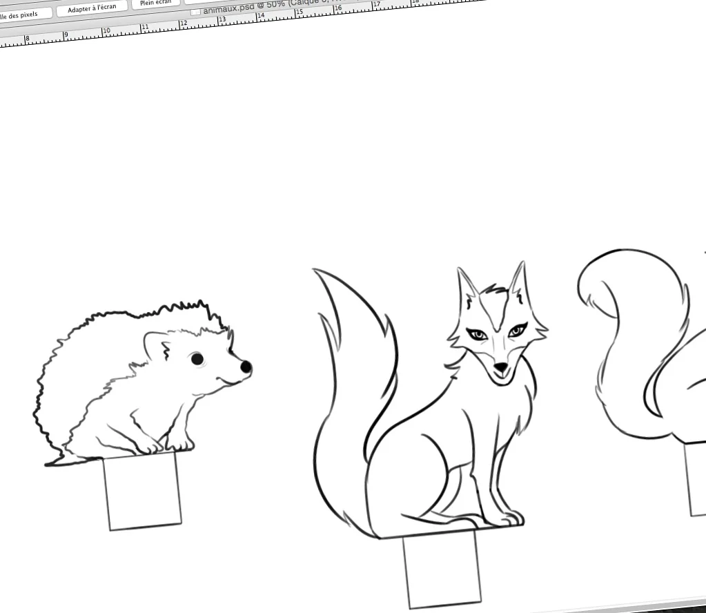Click the 'Plein écran' button

(156, 3)
